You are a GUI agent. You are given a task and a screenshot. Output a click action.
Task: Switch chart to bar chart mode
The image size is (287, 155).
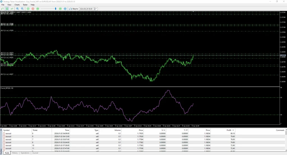tap(2, 9)
